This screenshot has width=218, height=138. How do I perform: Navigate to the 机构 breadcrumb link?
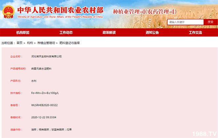30,43
